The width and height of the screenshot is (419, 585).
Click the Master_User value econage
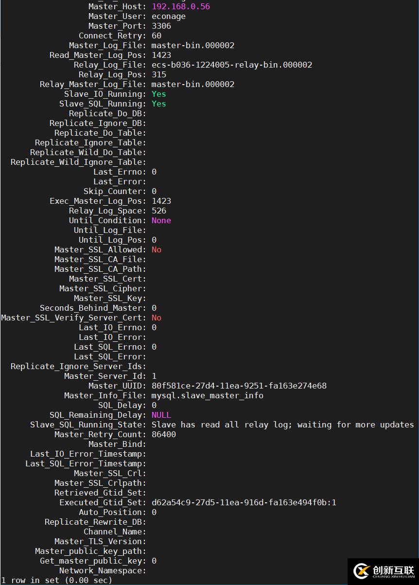(x=169, y=16)
